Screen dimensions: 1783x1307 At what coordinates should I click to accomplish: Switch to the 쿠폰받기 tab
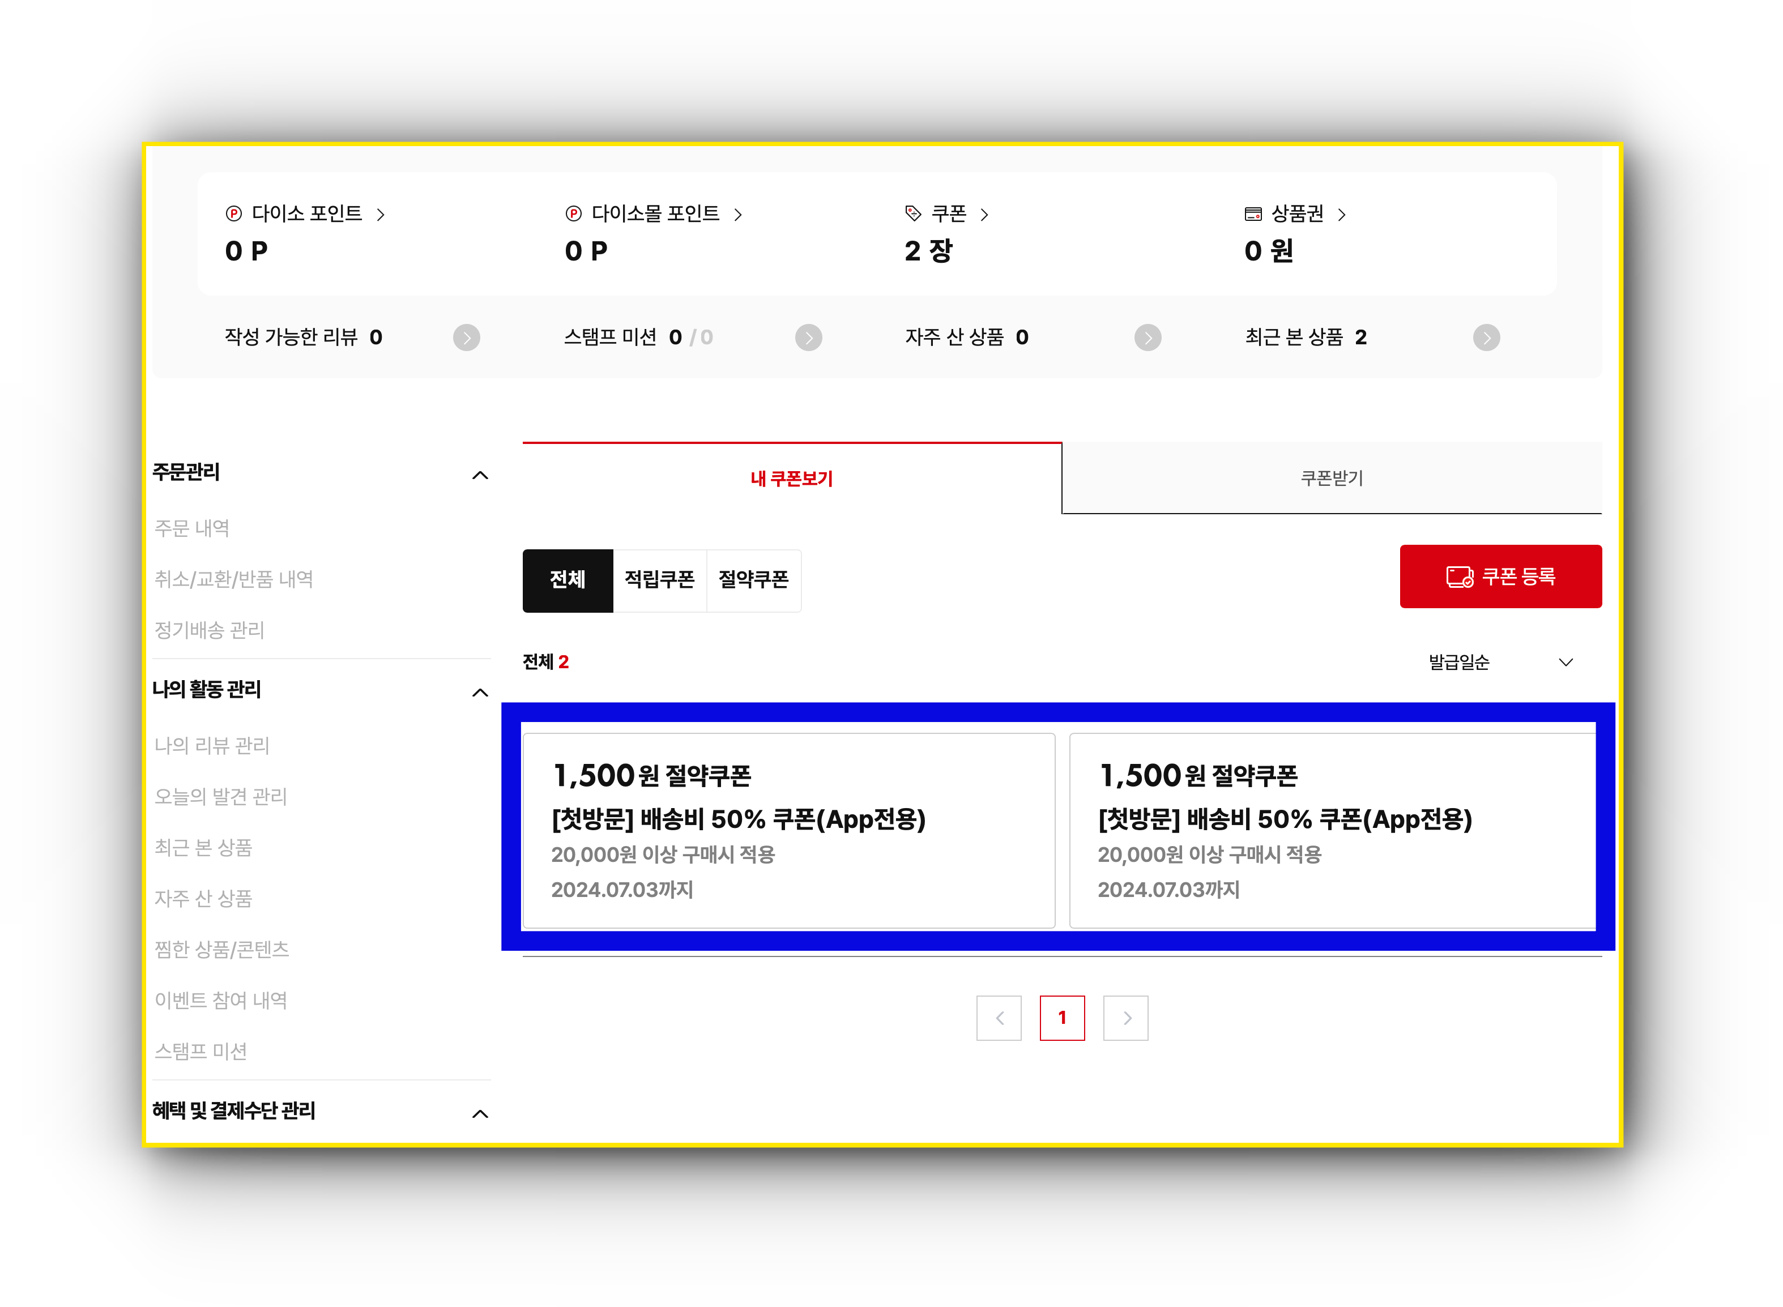1331,479
